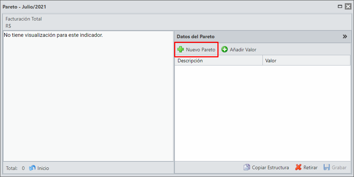The height and width of the screenshot is (177, 354).
Task: Maximize the Pareto - Julio/2021 window
Action: (x=340, y=6)
